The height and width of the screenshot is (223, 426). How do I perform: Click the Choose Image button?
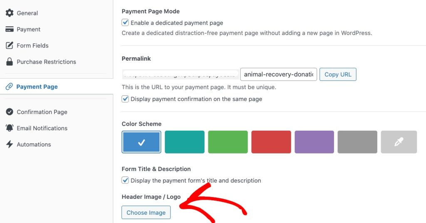pyautogui.click(x=146, y=213)
